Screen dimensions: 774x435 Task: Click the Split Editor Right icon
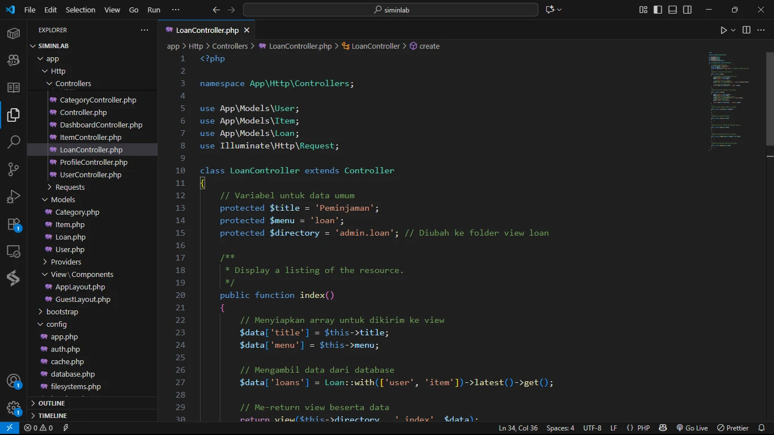click(x=746, y=30)
